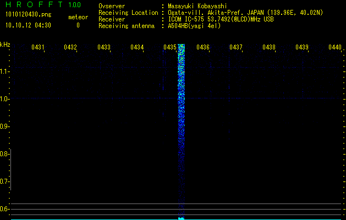346x220 pixels.
Task: Click the HROFFT program title
Action: click(x=34, y=4)
